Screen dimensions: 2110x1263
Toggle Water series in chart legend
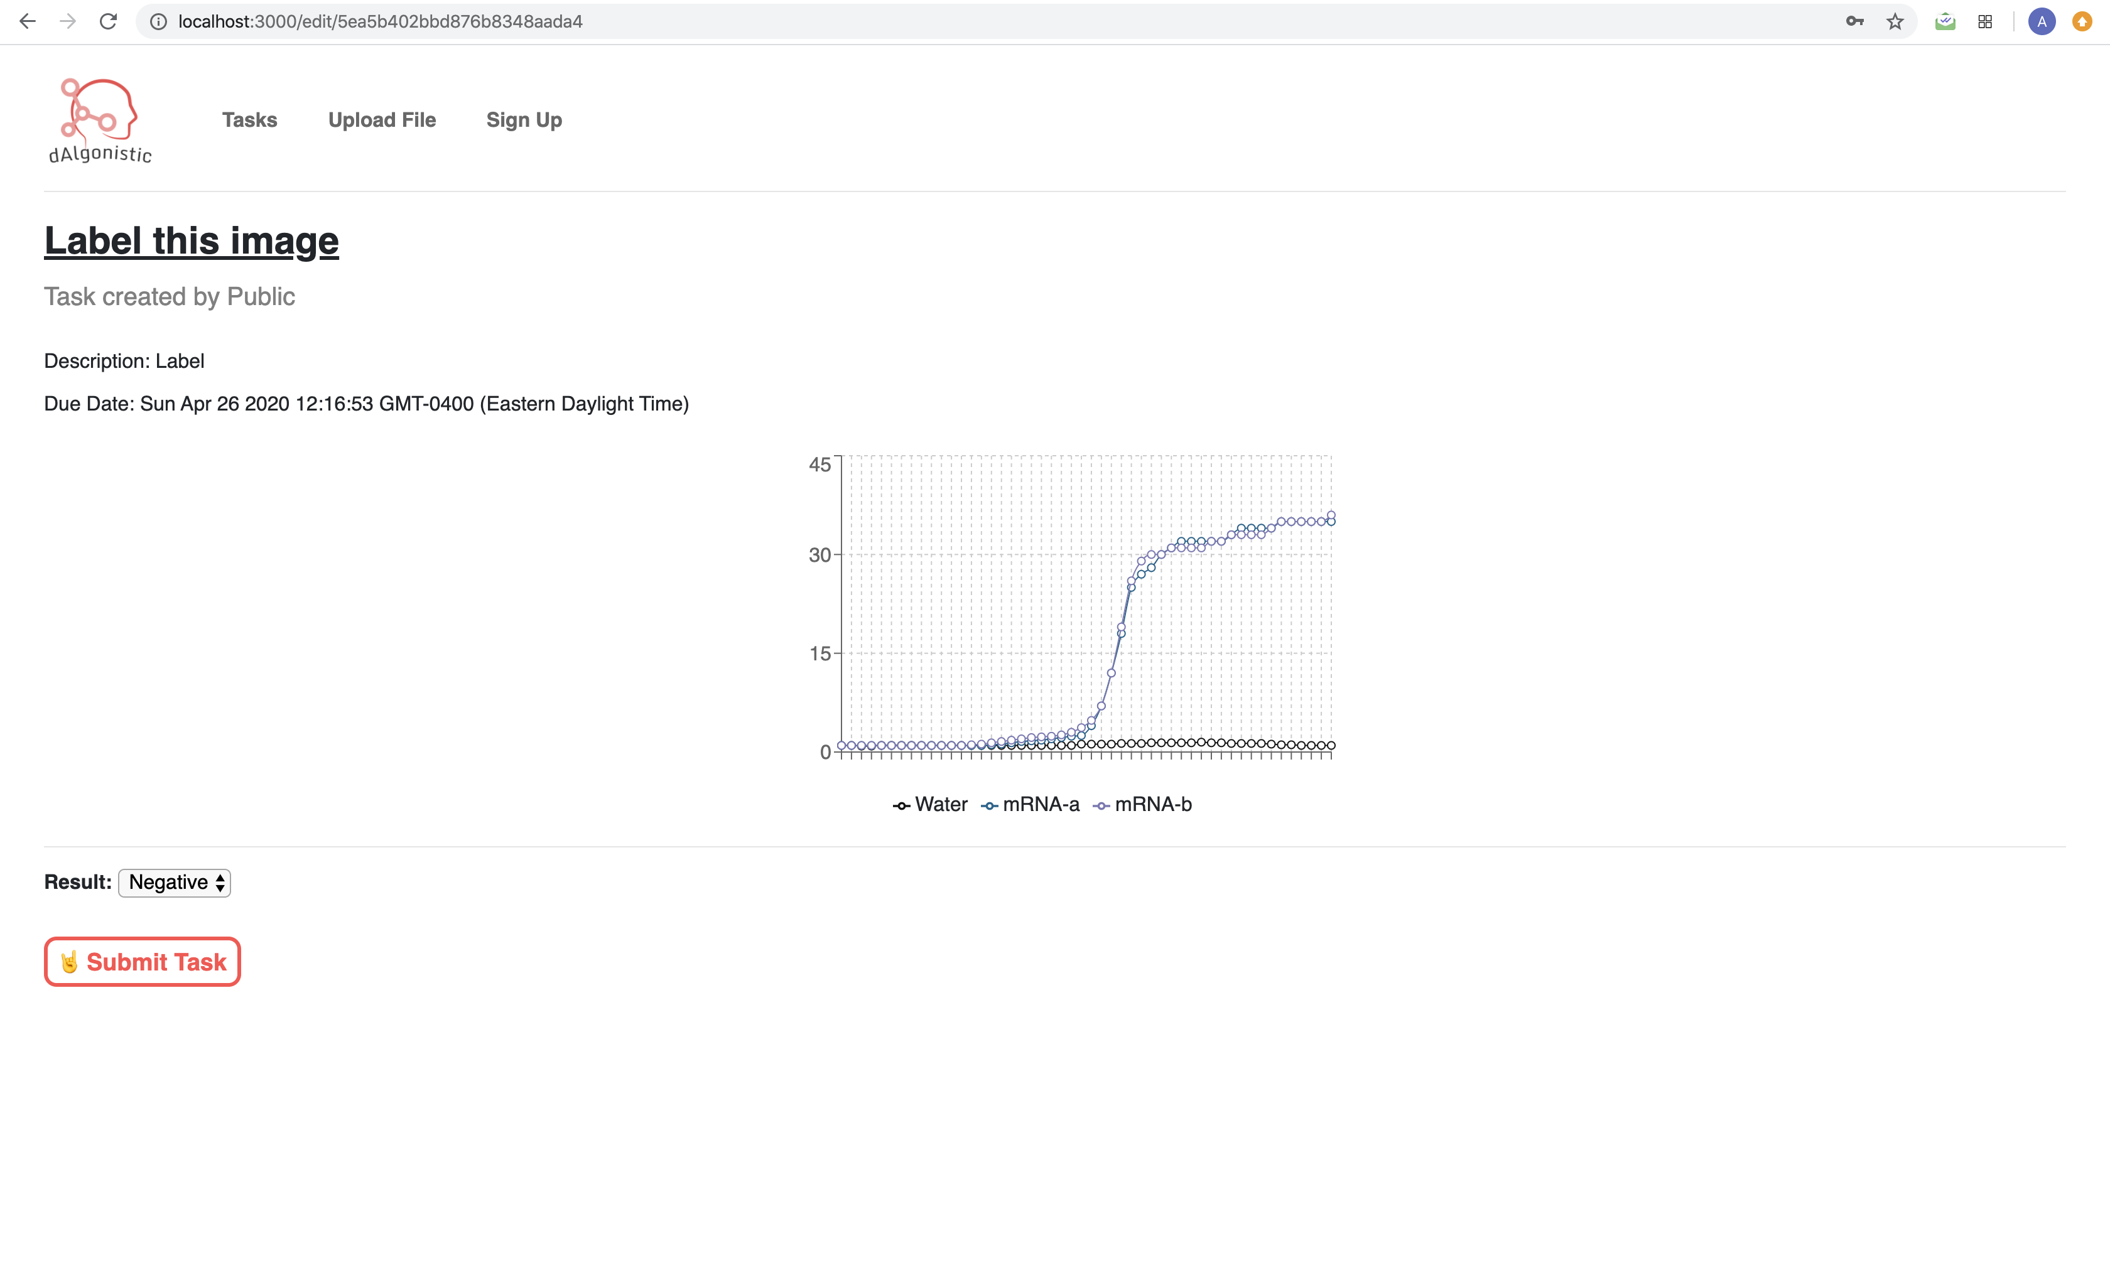point(930,804)
